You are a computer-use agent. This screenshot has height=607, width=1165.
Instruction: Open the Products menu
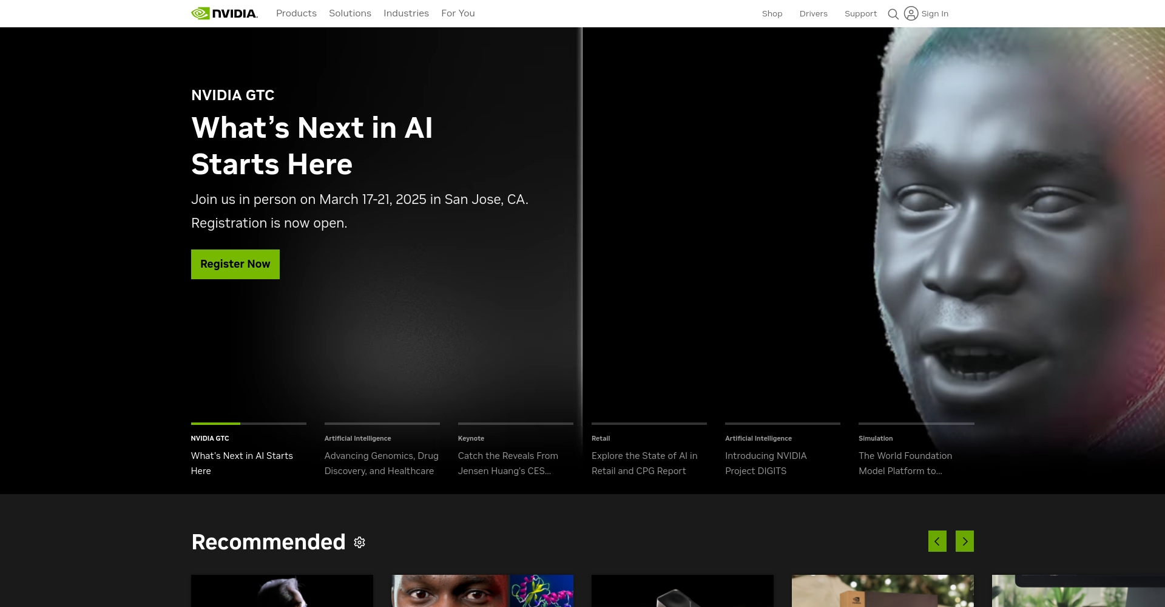tap(296, 13)
